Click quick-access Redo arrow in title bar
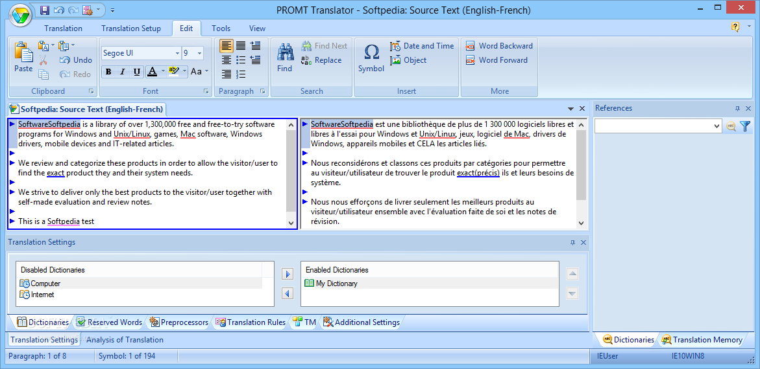 (x=74, y=9)
